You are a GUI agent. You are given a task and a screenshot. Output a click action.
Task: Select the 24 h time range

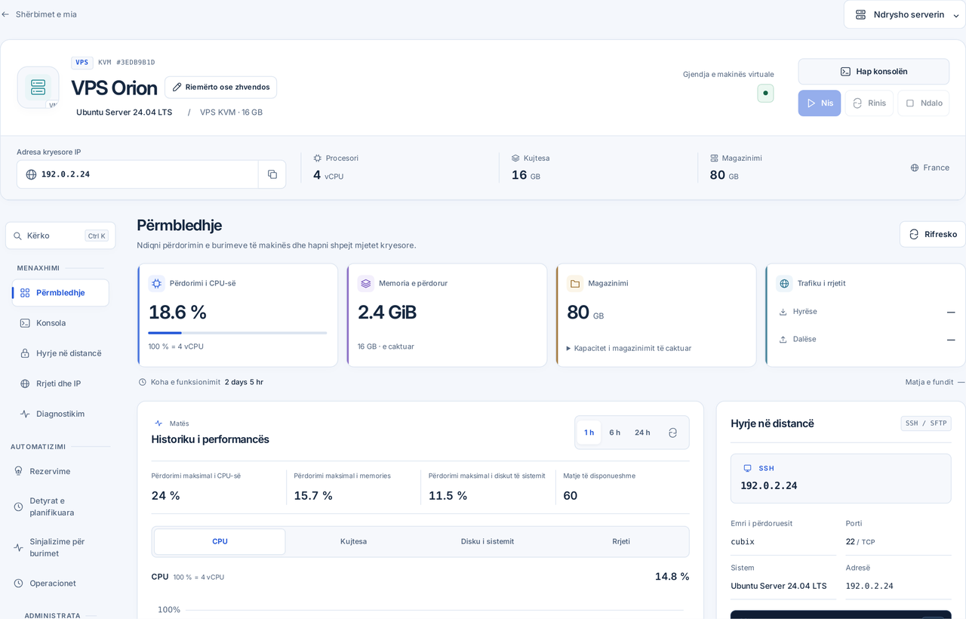[x=642, y=433]
